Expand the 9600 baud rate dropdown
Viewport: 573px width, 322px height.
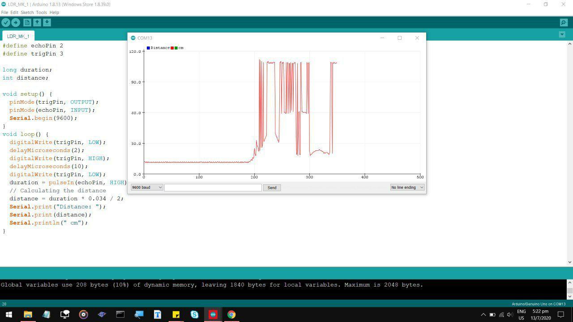tap(147, 187)
